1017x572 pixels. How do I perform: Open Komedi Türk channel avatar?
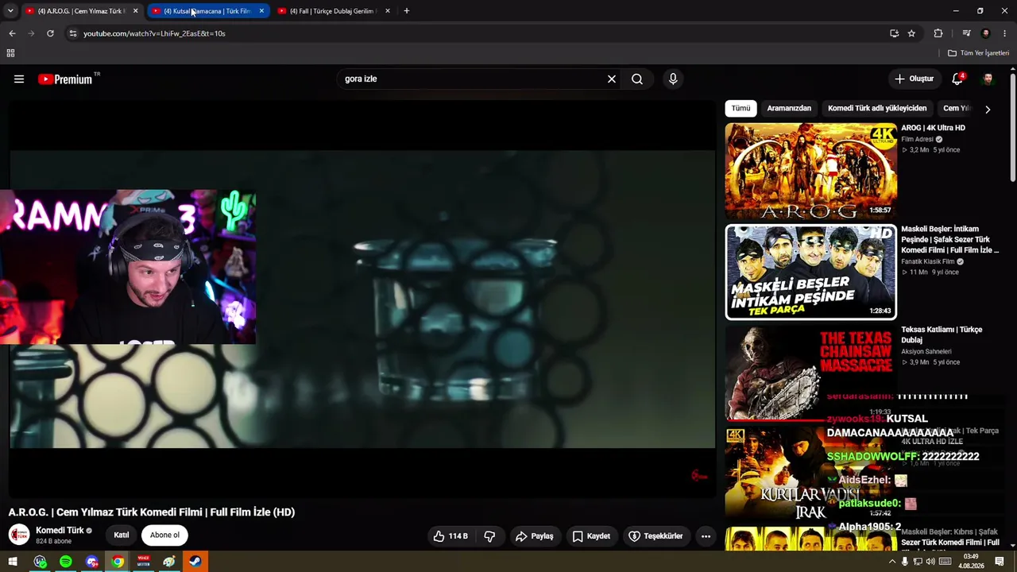pos(19,535)
